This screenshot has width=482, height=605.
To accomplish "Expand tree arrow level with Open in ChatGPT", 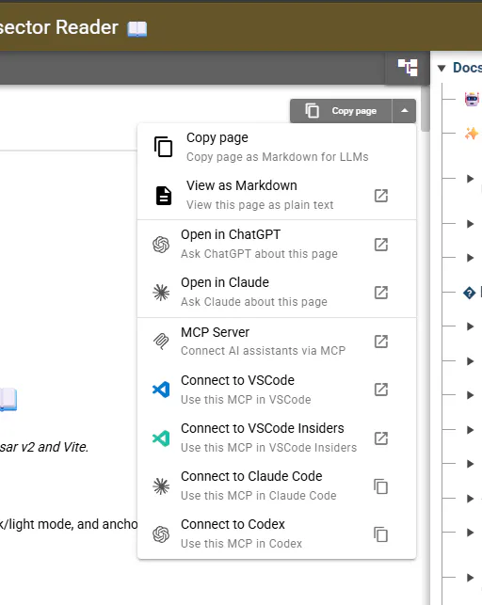I will pos(470,224).
